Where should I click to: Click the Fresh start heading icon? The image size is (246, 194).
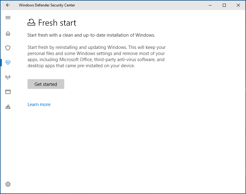31,22
